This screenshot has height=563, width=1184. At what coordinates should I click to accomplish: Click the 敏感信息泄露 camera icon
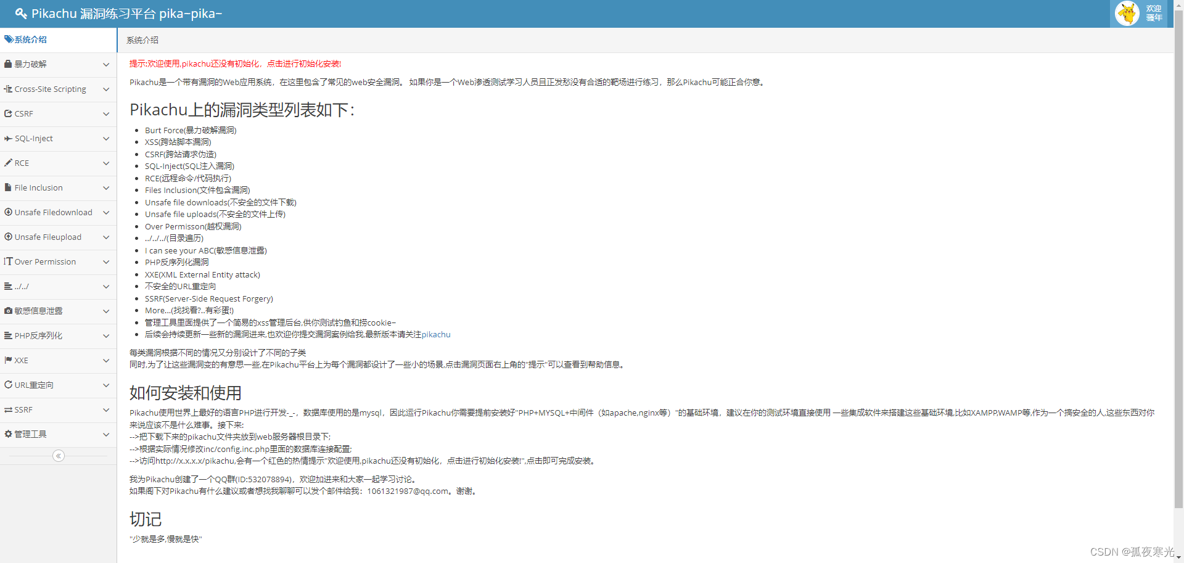click(7, 311)
